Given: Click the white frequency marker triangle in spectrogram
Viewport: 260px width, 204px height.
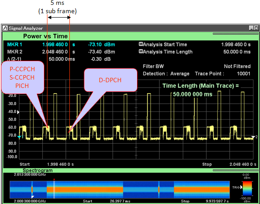Looking at the screenshot, I should (x=32, y=197).
